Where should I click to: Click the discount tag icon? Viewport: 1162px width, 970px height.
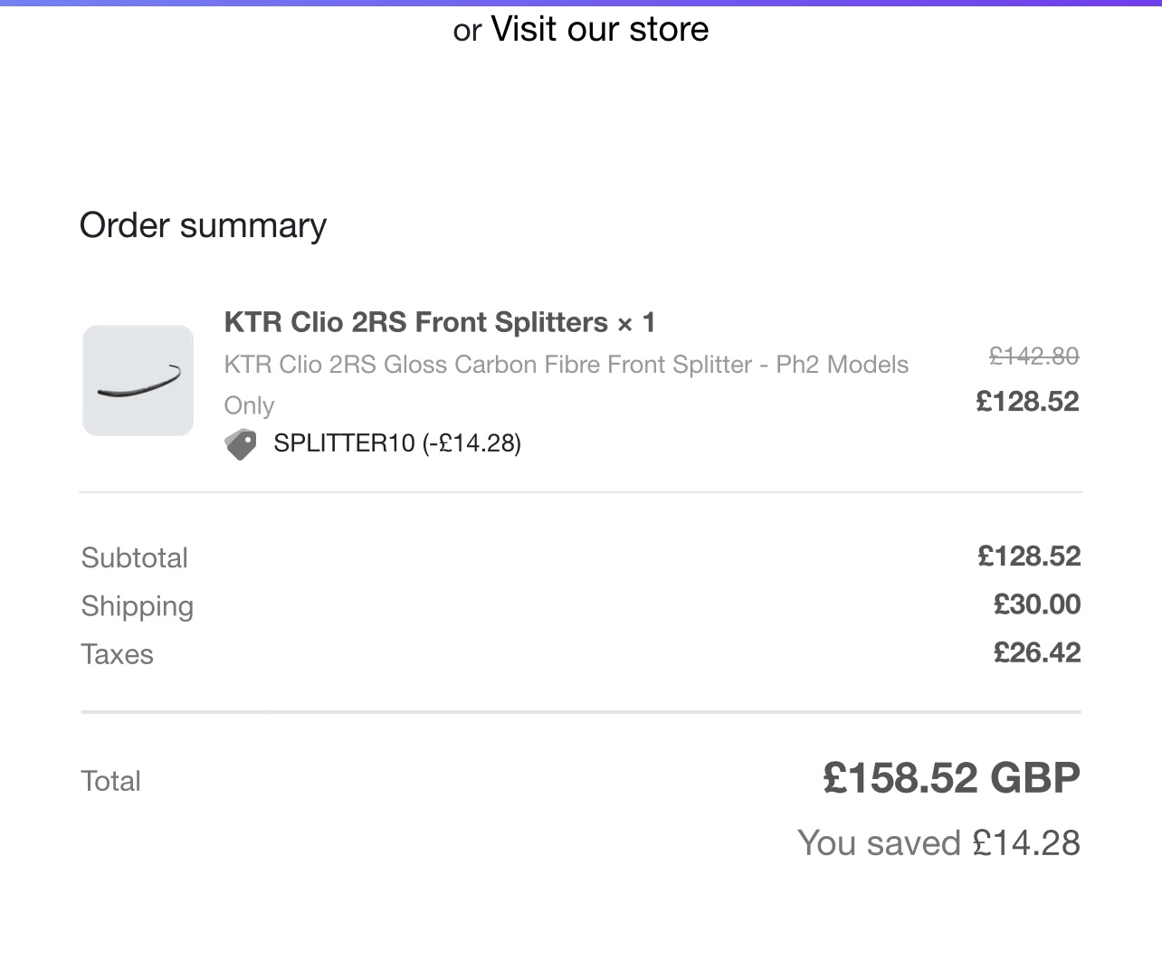pos(241,443)
